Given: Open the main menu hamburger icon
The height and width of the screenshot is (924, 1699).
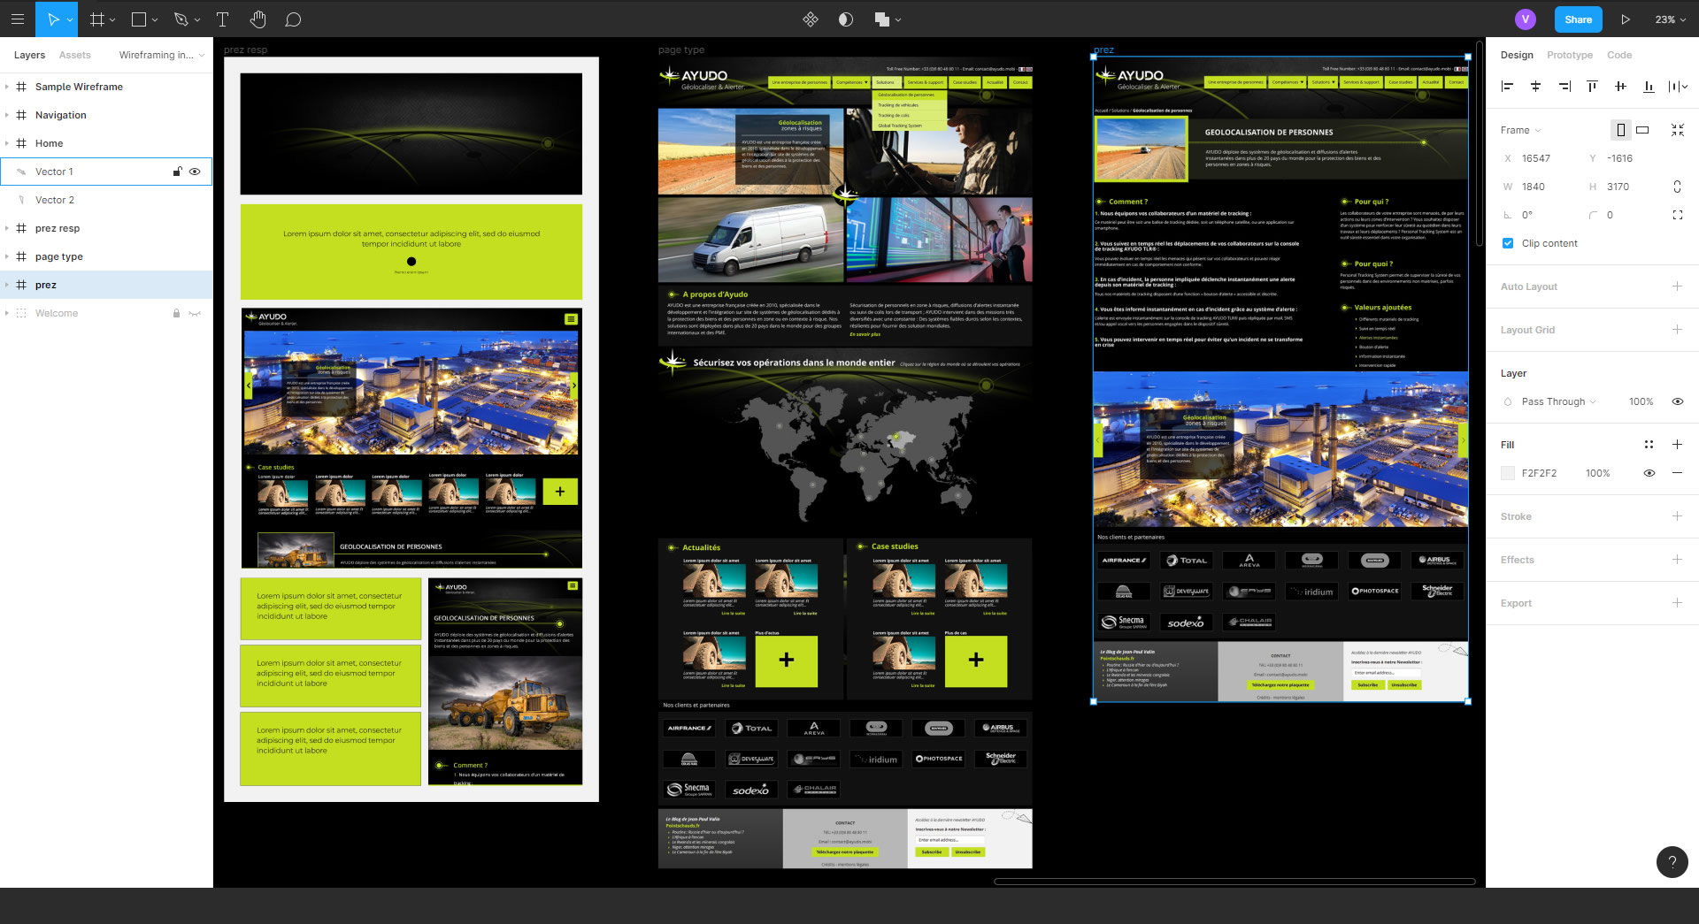Looking at the screenshot, I should [18, 19].
